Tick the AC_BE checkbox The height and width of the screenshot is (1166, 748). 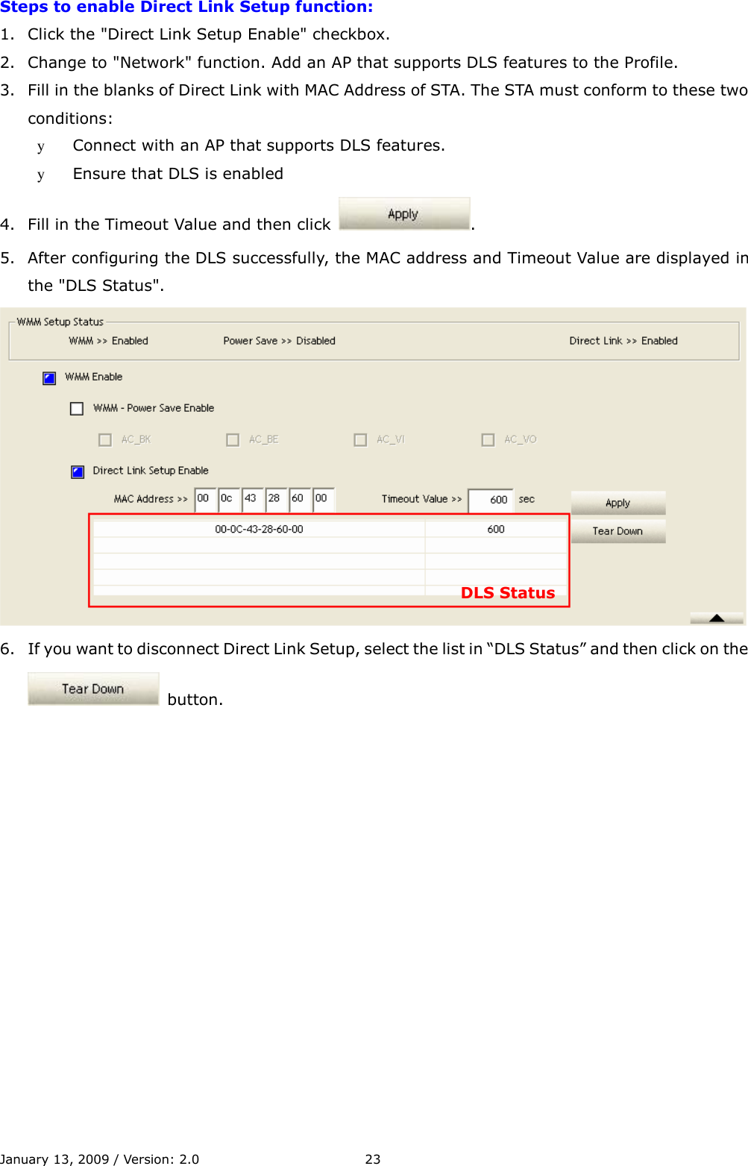coord(233,440)
